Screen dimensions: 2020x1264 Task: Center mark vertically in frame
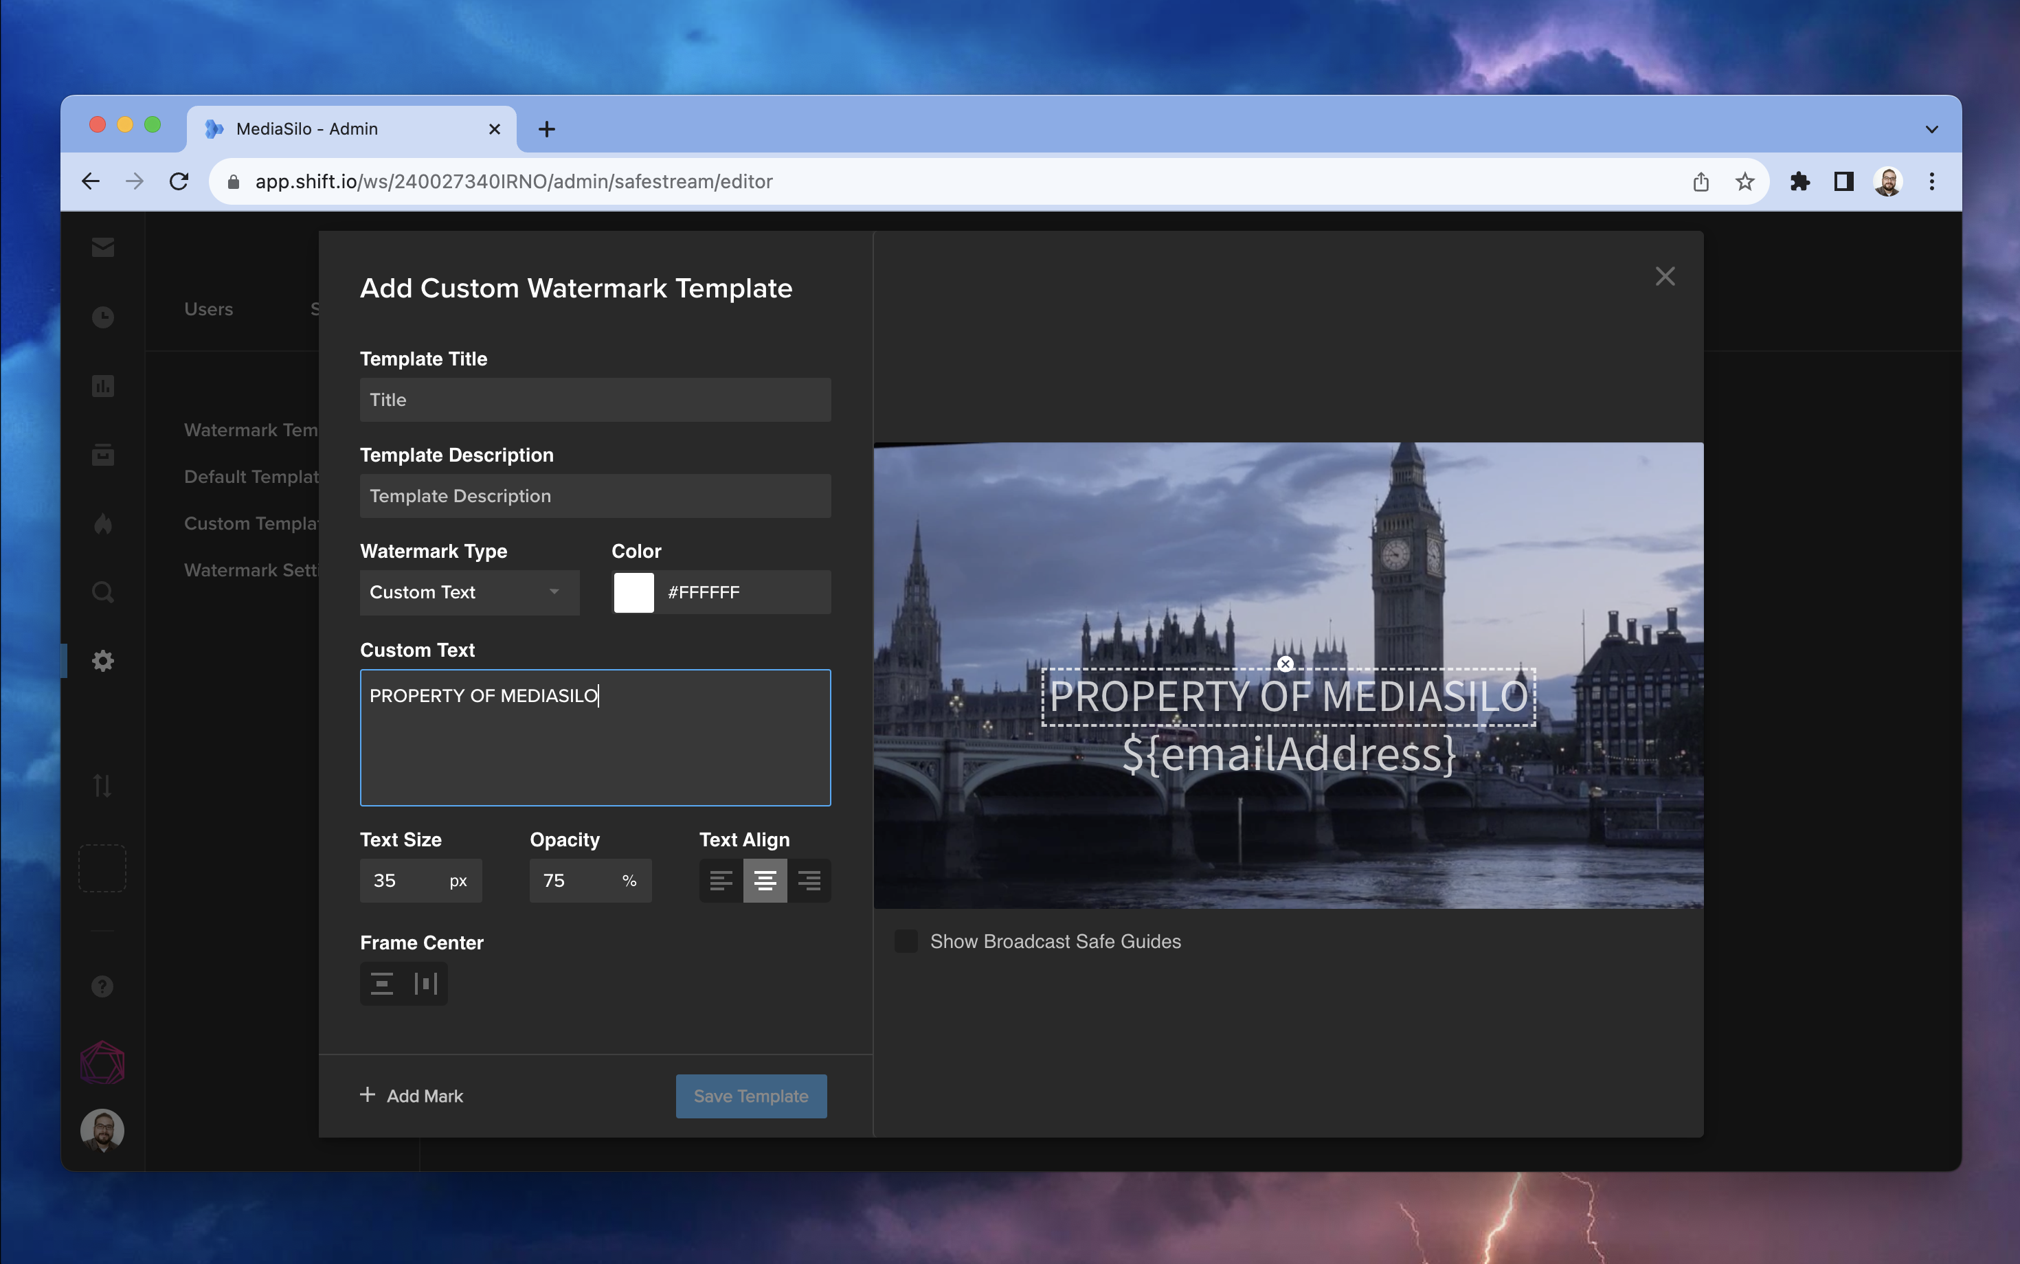pos(382,984)
